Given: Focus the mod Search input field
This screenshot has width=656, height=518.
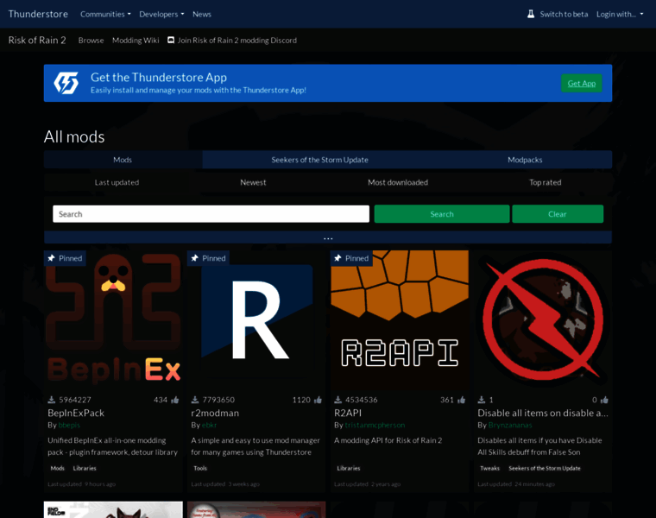Looking at the screenshot, I should [x=211, y=214].
